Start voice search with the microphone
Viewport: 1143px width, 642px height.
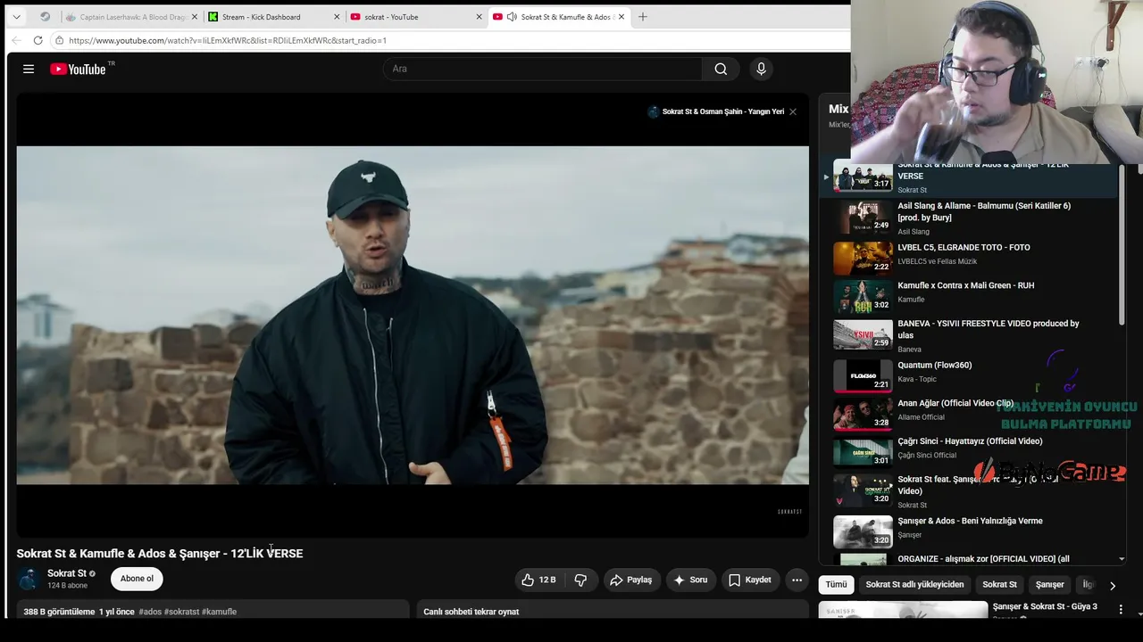(761, 69)
